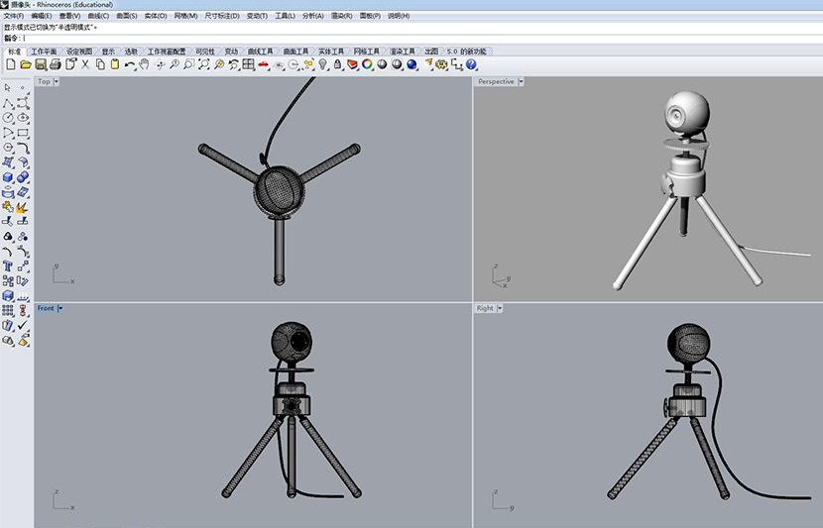Open the 曲线(C) menu
This screenshot has height=528, width=823.
click(98, 16)
